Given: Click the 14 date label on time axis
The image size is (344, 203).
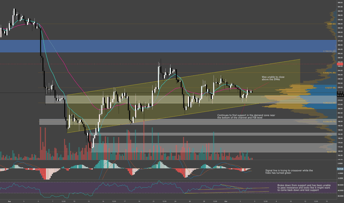Looking at the screenshot, I should tap(103, 201).
